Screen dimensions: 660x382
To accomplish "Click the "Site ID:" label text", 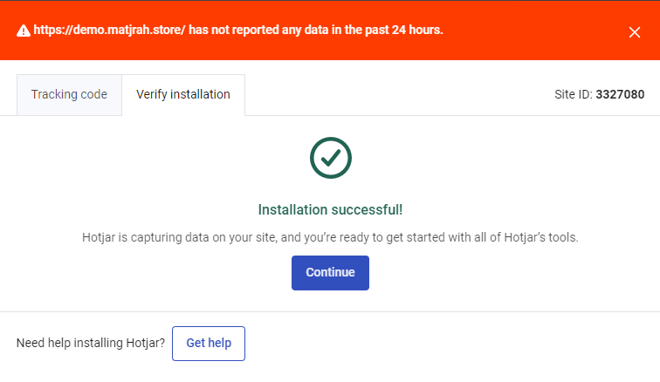I will [x=574, y=94].
